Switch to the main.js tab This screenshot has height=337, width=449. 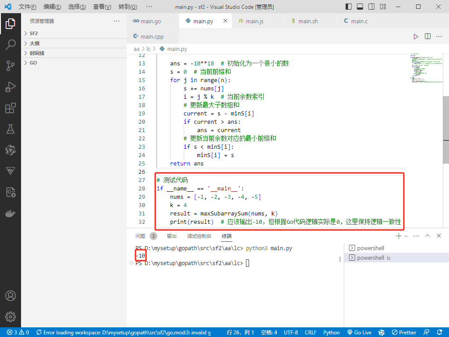[258, 21]
